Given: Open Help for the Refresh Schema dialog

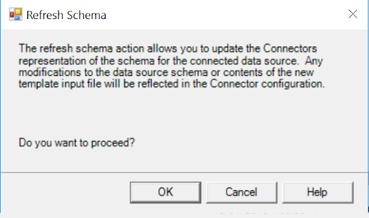Looking at the screenshot, I should pyautogui.click(x=318, y=192).
